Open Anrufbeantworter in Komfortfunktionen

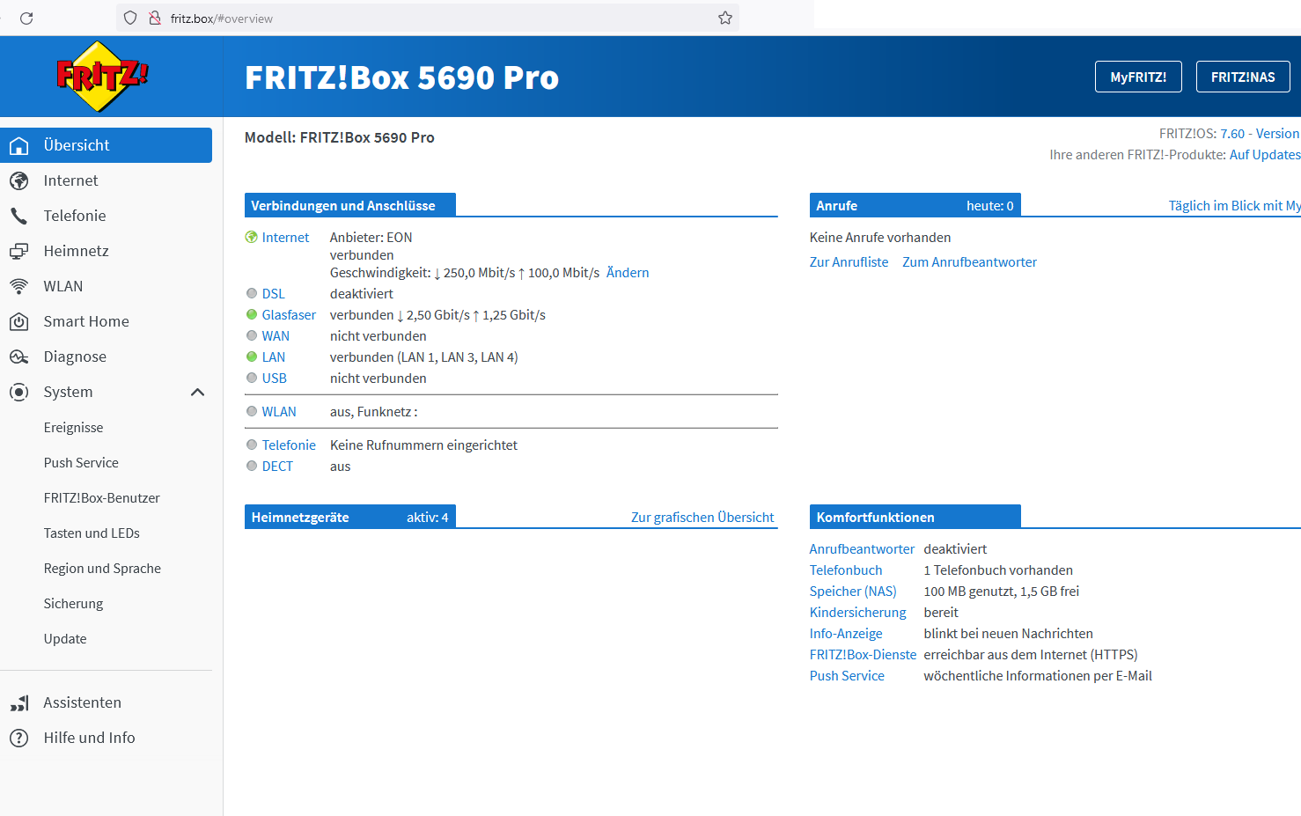click(863, 549)
